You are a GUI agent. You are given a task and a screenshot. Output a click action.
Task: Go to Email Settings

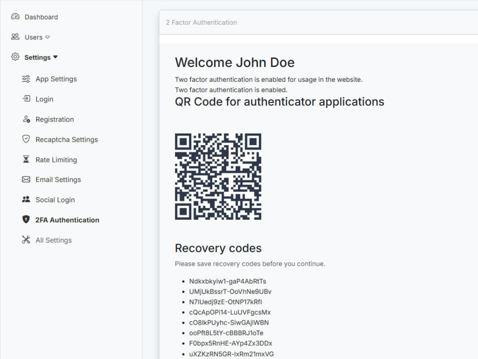58,179
